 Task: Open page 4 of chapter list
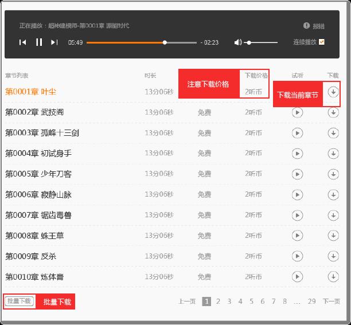[240, 301]
